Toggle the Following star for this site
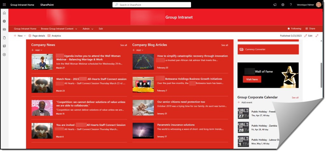Viewport: 326px width, 152px height. (294, 29)
